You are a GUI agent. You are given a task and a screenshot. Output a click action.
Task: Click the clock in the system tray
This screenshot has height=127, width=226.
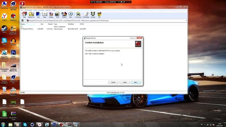pos(220,125)
